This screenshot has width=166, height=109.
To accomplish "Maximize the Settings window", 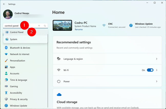I will tap(154, 3).
